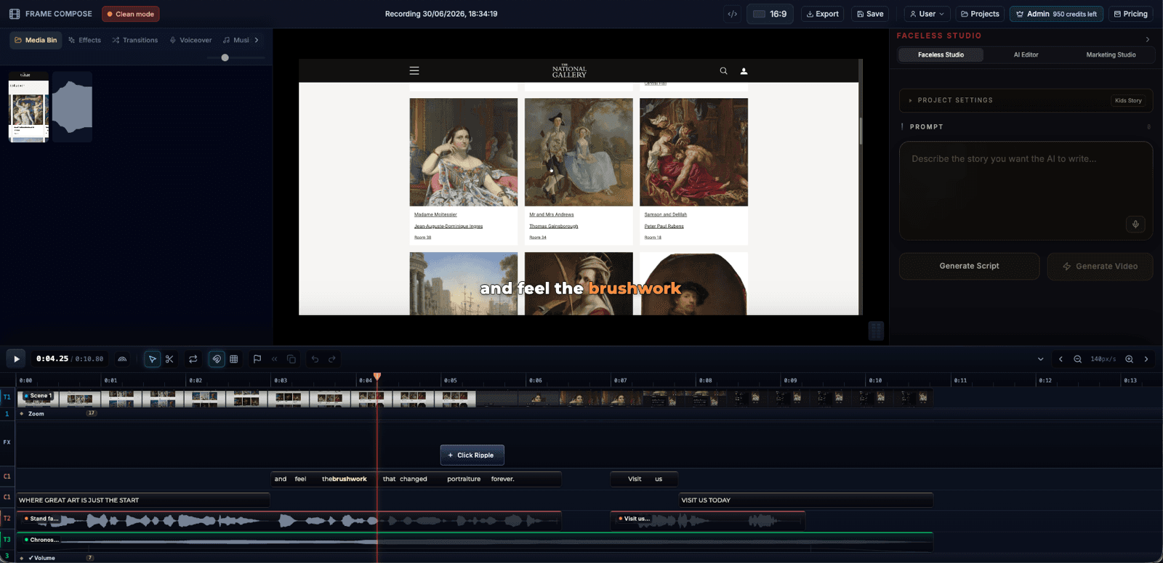Click the microphone icon in prompt box
Screen dimensions: 1163x563
(x=1135, y=224)
